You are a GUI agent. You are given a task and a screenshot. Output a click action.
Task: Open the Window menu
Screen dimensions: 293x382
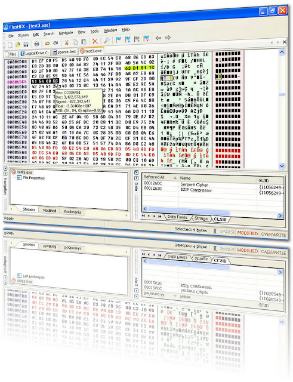pos(110,30)
